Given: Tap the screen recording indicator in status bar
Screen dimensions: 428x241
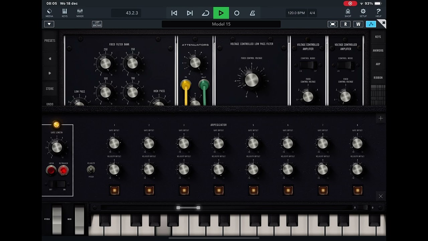Looking at the screenshot, I should 350,3.
